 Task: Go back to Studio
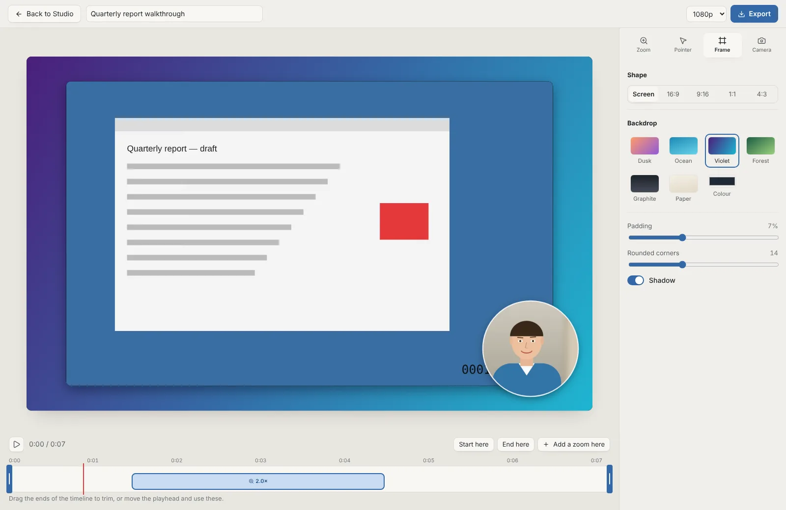point(44,14)
